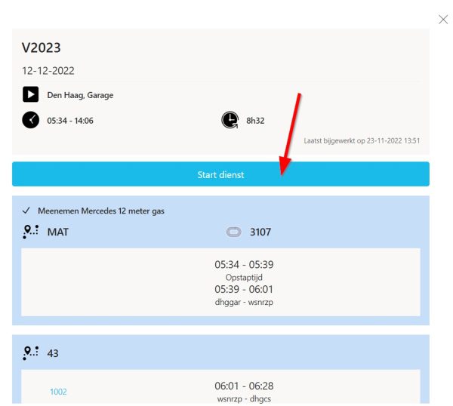Select the wsnrzp - dhgcs 06:01 trip
Image resolution: width=453 pixels, height=406 pixels.
click(x=244, y=392)
